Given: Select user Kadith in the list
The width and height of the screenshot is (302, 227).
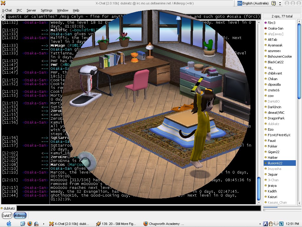Looking at the screenshot, I should click(x=280, y=191).
